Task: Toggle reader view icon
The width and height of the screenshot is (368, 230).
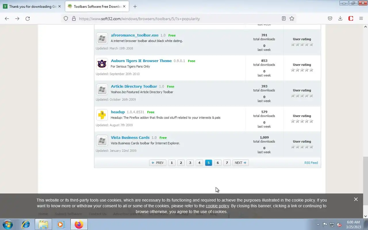Action: 283,18
